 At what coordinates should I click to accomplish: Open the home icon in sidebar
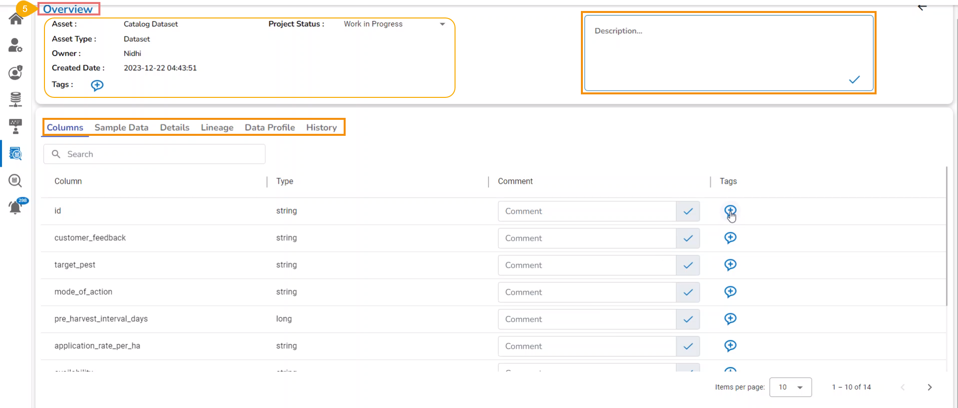[15, 19]
